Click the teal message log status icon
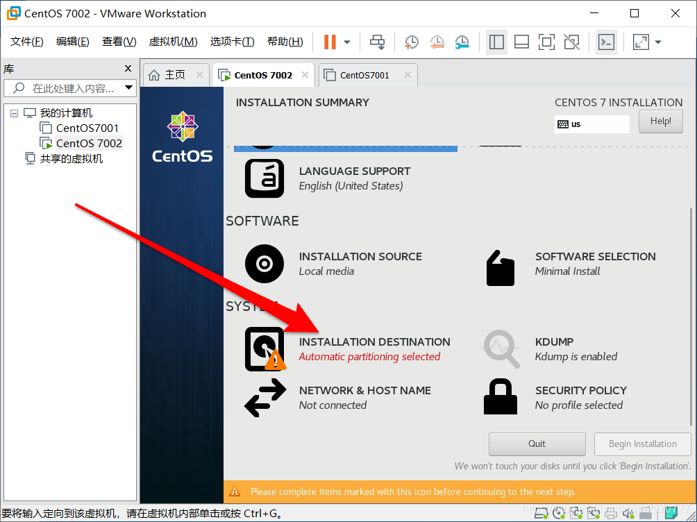This screenshot has height=522, width=697. [x=671, y=514]
